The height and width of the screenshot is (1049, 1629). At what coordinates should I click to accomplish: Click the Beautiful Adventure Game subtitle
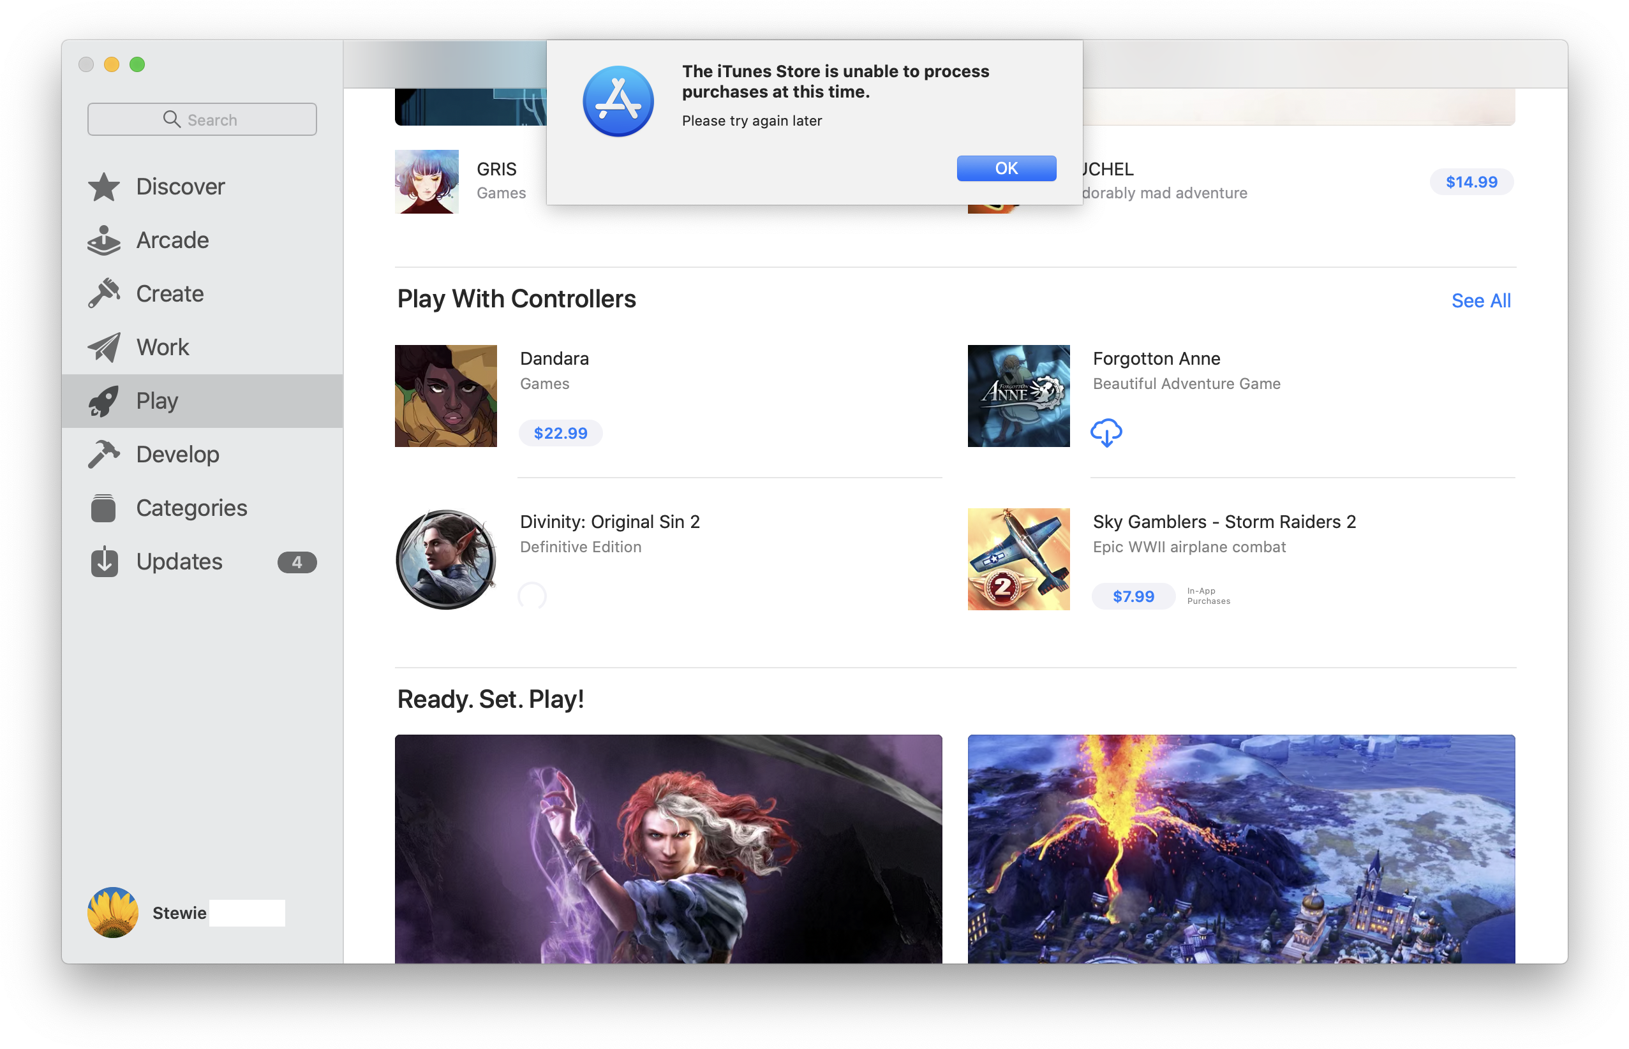(x=1186, y=383)
